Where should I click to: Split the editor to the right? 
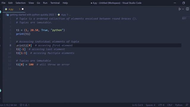coord(187,9)
